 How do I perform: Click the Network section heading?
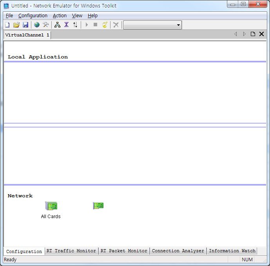point(20,196)
